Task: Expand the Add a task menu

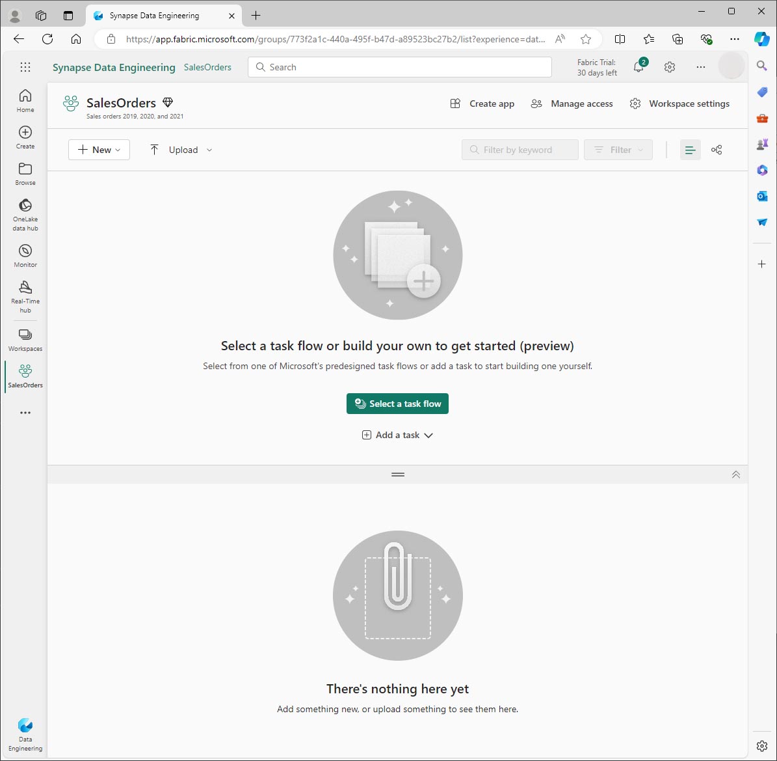Action: [x=397, y=435]
